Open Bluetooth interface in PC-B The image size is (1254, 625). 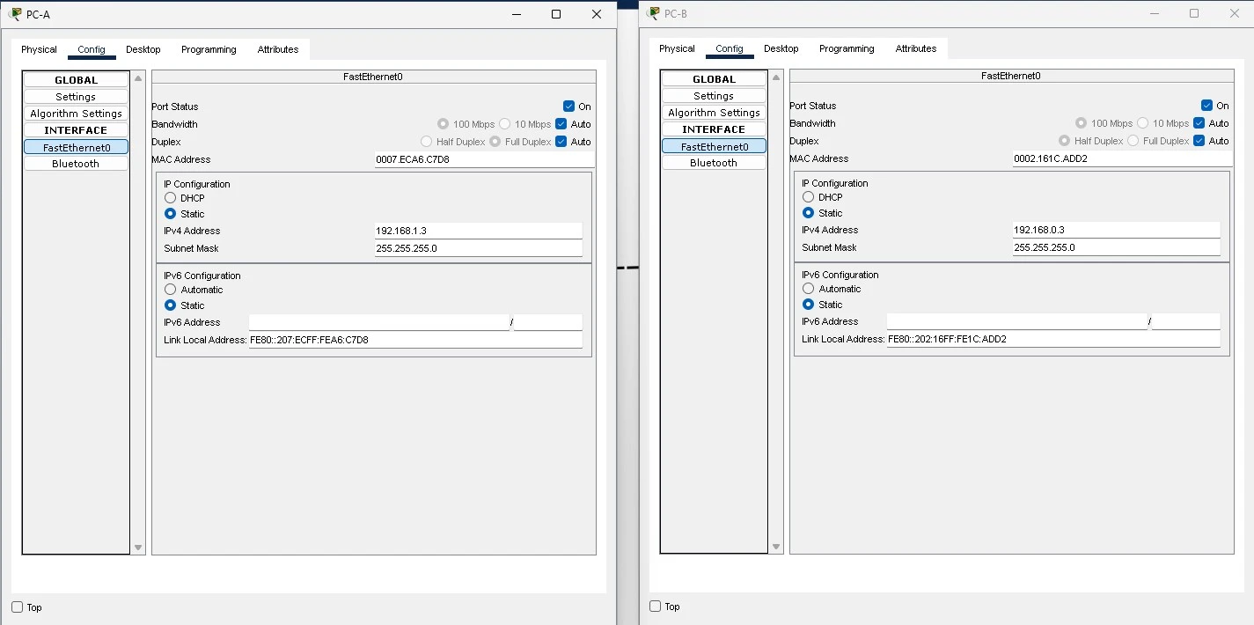(714, 163)
